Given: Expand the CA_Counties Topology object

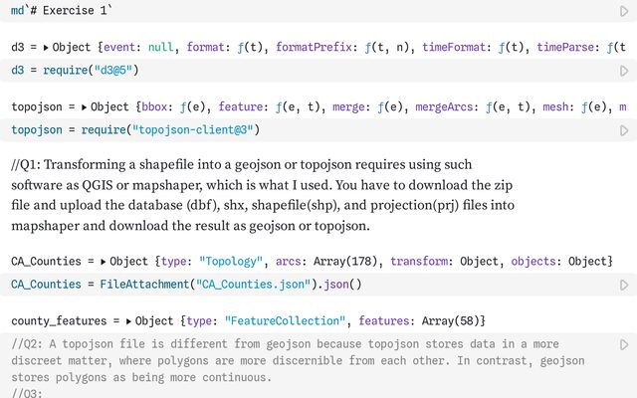Looking at the screenshot, I should (x=105, y=262).
